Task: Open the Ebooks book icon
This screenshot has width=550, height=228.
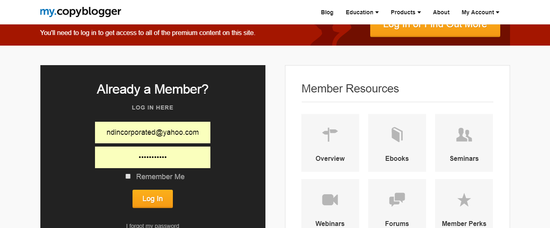Action: (x=397, y=134)
